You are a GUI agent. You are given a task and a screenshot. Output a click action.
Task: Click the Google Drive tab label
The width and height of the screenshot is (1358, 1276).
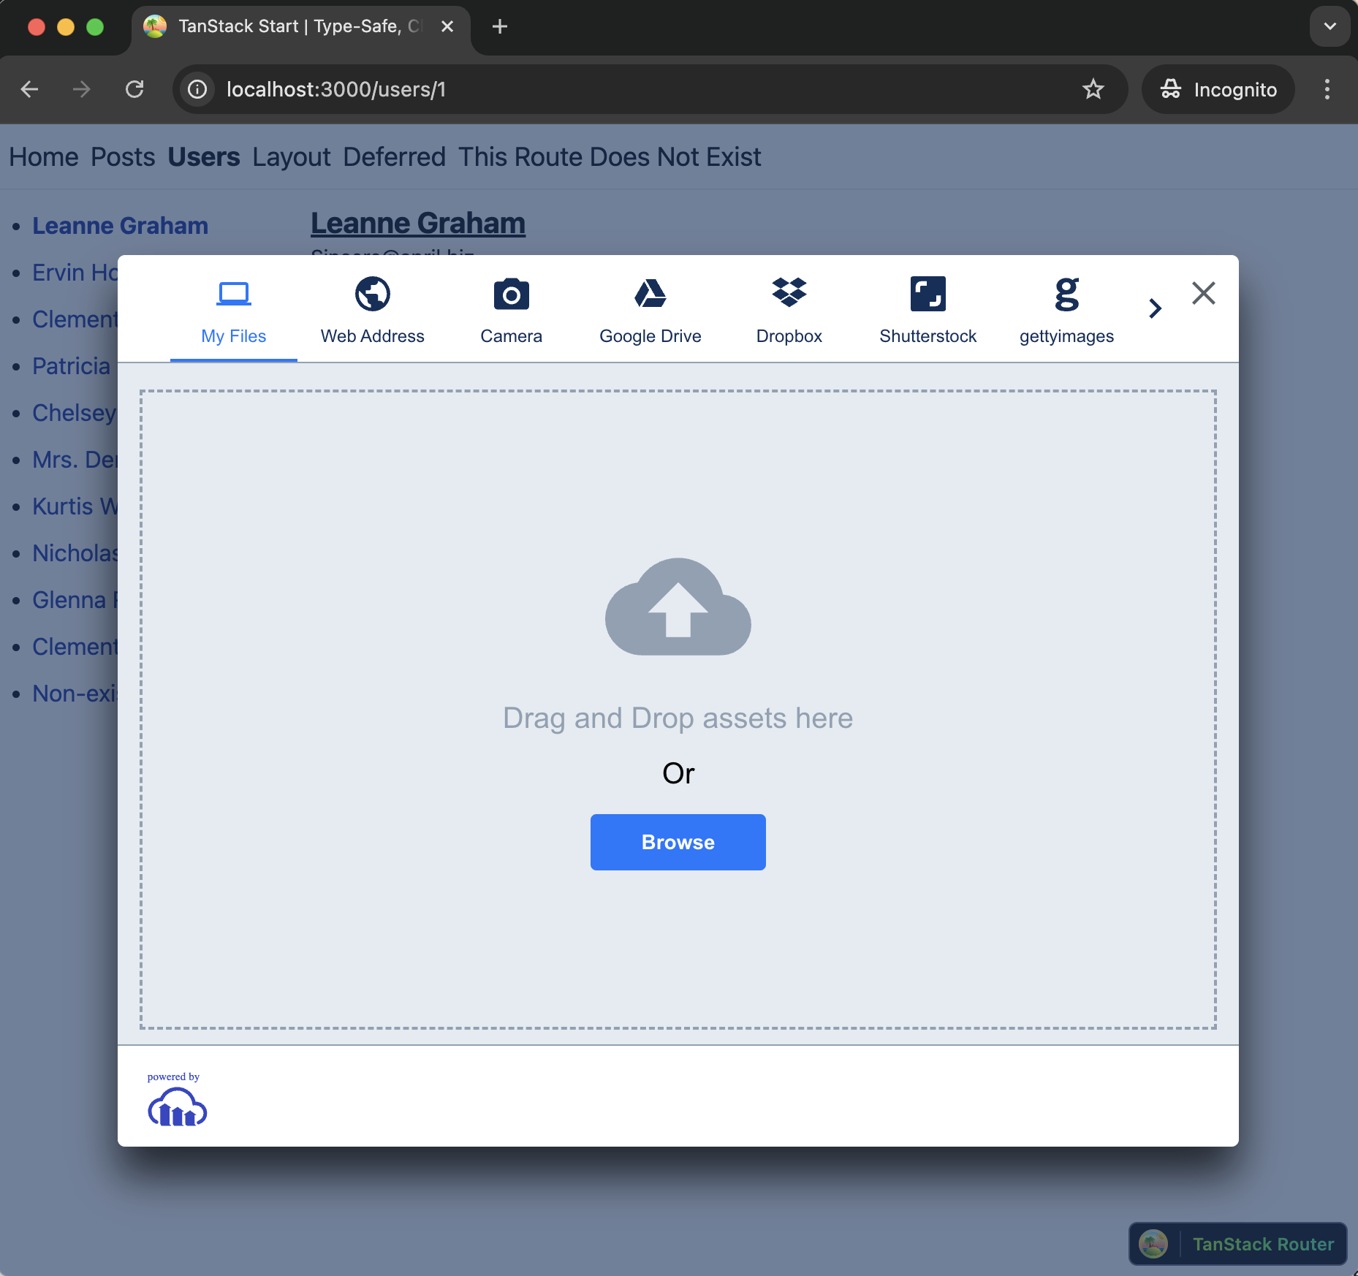point(650,336)
